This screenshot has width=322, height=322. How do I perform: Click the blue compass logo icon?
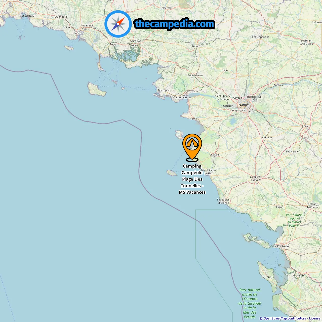point(118,24)
